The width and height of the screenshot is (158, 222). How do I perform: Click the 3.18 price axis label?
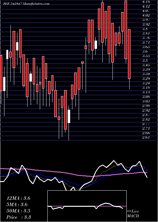coord(146,88)
